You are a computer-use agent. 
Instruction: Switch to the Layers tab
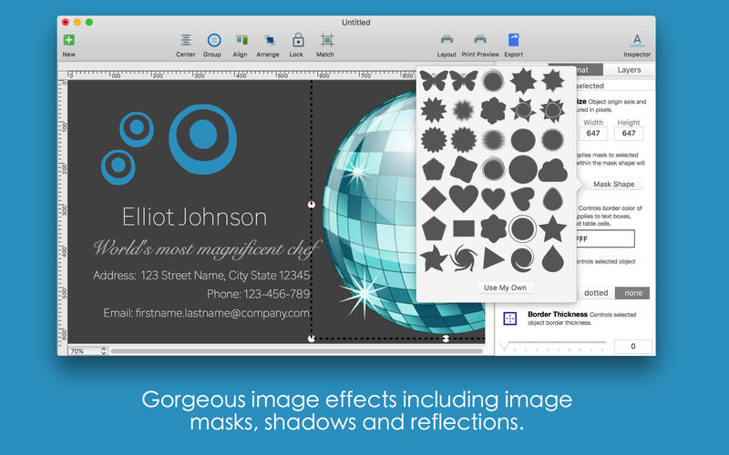point(629,70)
